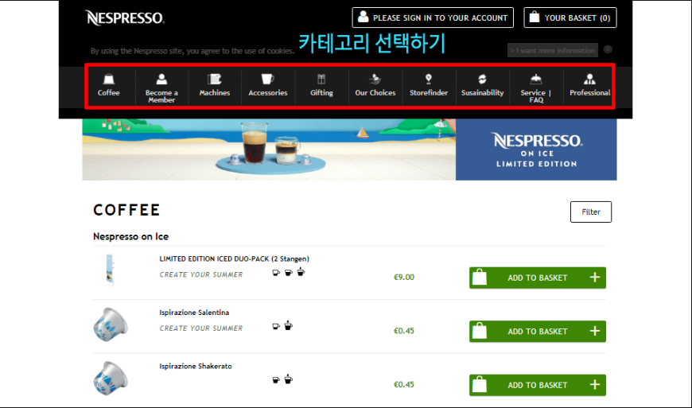Click the €0.45 price of Ispirazione Salentina
692x408 pixels.
[404, 331]
